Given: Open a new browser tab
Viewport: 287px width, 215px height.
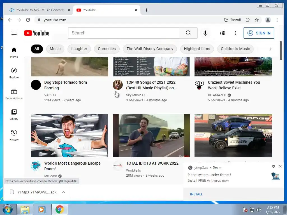Looking at the screenshot, I should click(146, 10).
